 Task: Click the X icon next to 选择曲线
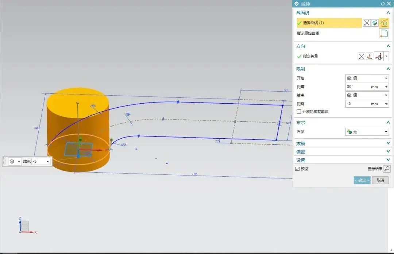click(367, 23)
